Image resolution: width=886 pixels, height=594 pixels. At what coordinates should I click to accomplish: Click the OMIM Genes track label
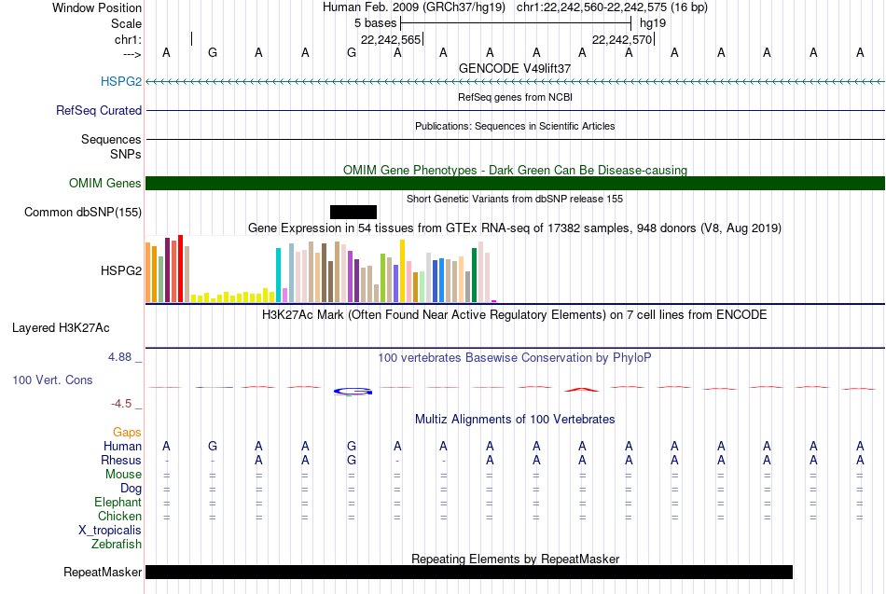tap(105, 183)
